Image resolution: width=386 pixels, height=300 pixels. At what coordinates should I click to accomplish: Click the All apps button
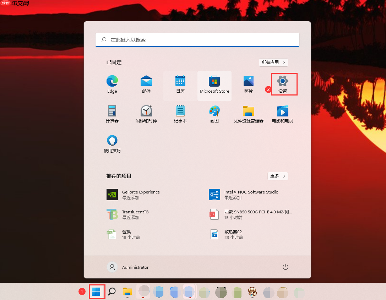tap(273, 62)
